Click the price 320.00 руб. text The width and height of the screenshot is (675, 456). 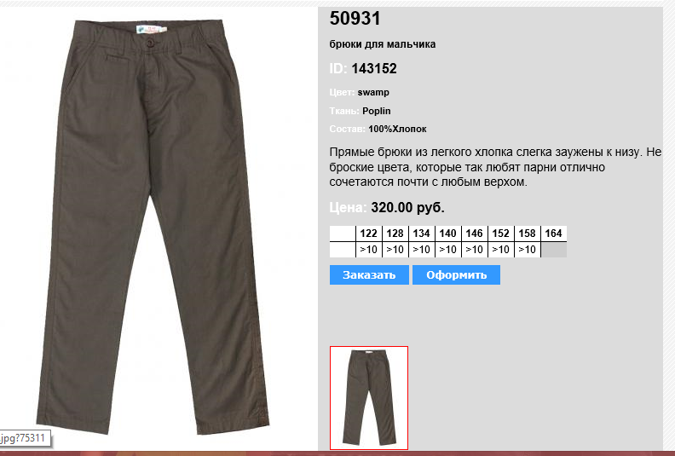(407, 208)
